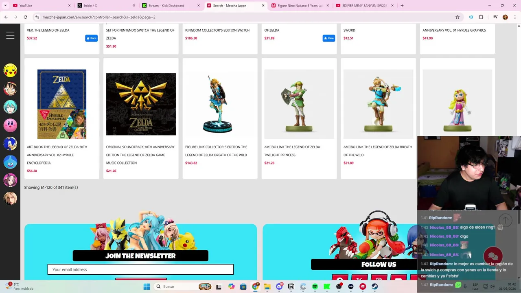
Task: Click the Rare badge on the $37.52 item
Action: pyautogui.click(x=91, y=38)
